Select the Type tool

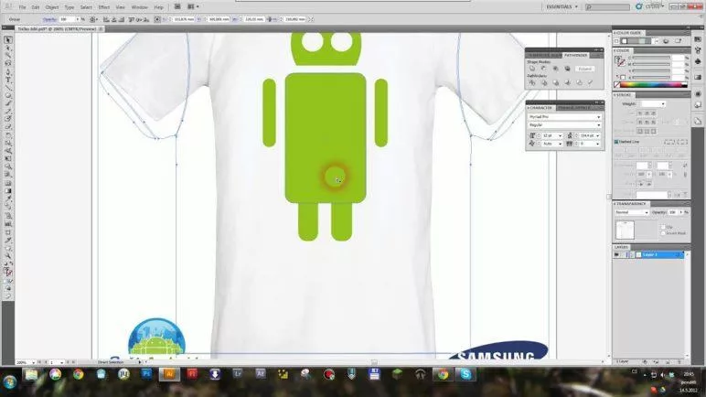pyautogui.click(x=7, y=80)
